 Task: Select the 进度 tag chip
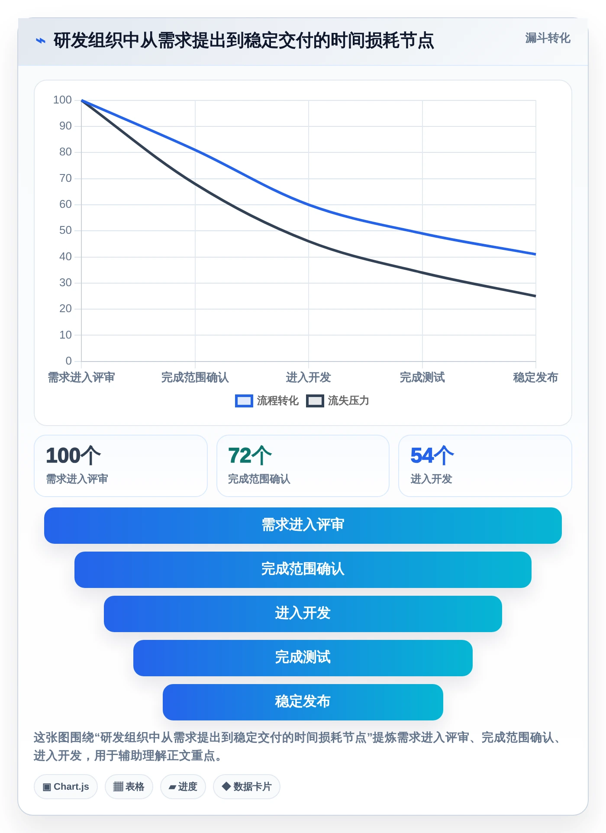(183, 787)
